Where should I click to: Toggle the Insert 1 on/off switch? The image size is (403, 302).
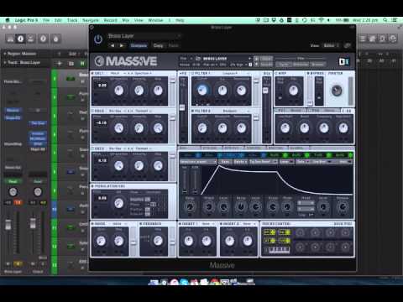181,224
